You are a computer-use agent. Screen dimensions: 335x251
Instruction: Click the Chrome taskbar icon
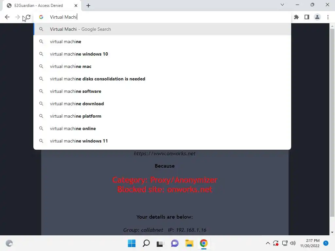[204, 243]
